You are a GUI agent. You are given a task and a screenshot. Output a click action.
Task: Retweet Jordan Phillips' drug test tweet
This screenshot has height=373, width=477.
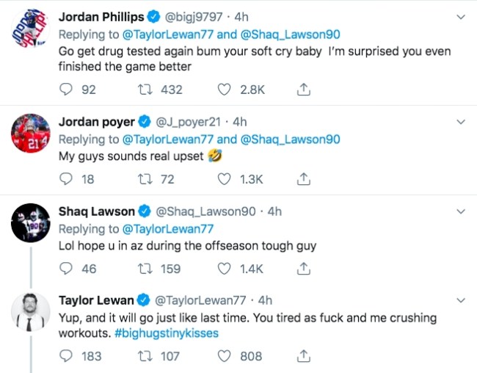click(x=146, y=90)
